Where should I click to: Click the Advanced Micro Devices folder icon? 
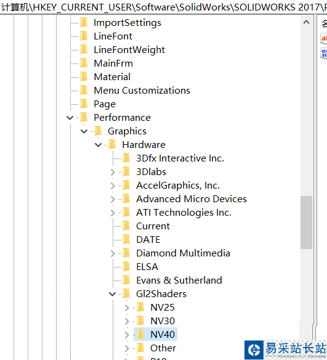coord(127,198)
